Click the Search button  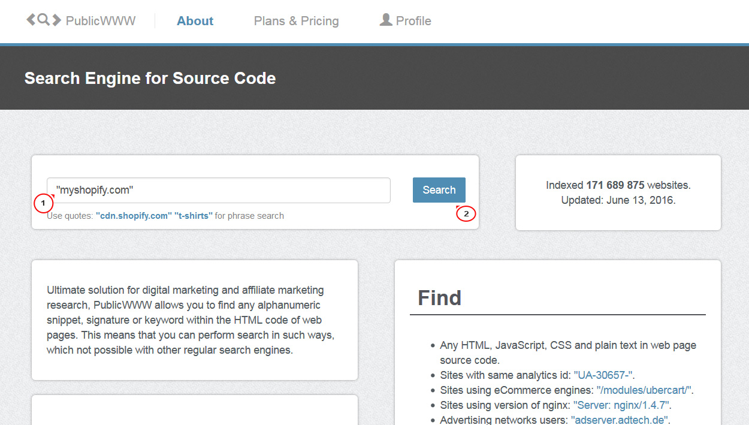click(439, 190)
